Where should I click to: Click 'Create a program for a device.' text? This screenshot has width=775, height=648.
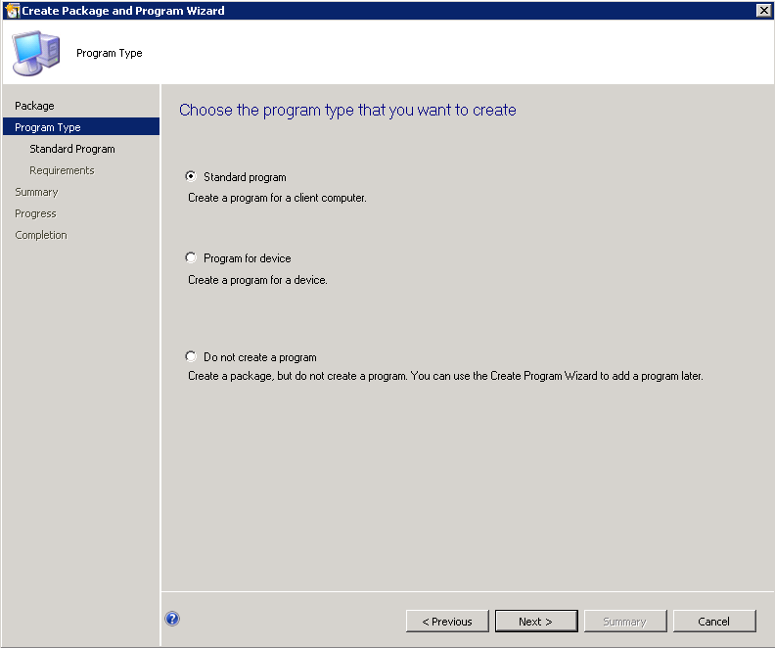(257, 280)
